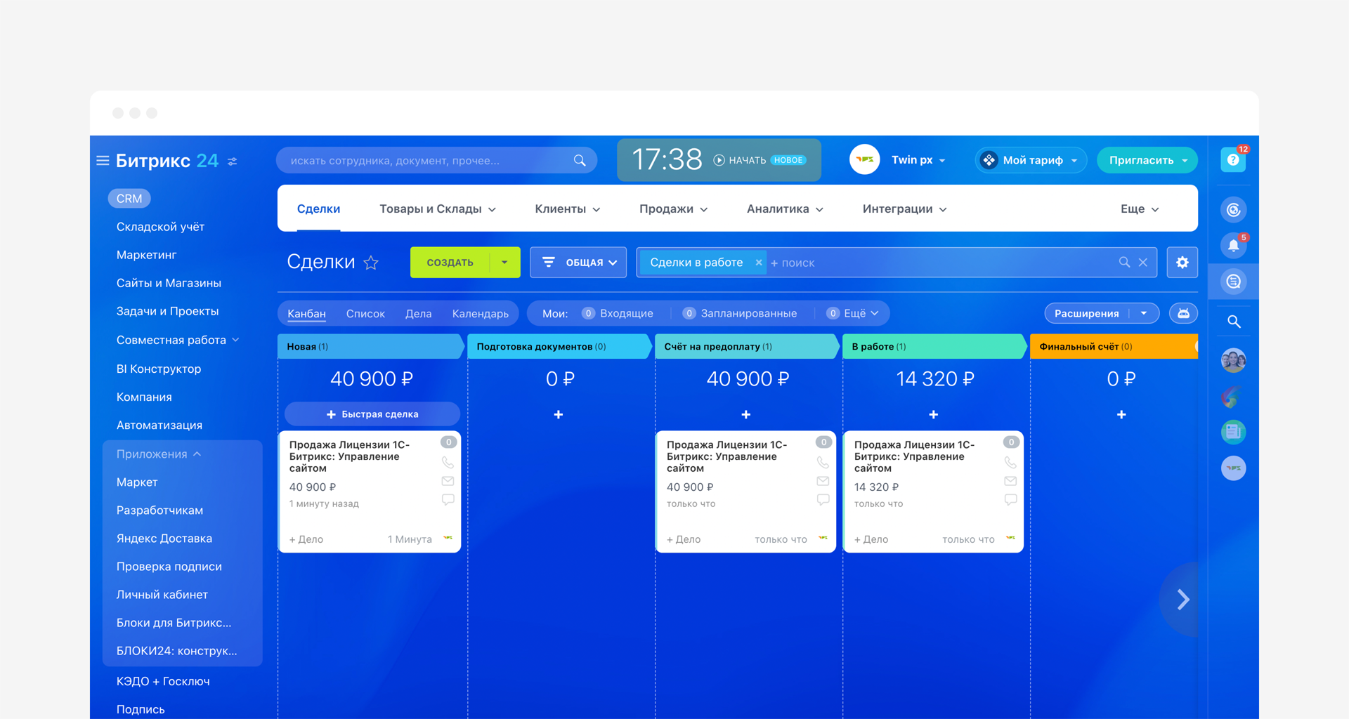Open notifications bell with 5 badge

point(1233,246)
